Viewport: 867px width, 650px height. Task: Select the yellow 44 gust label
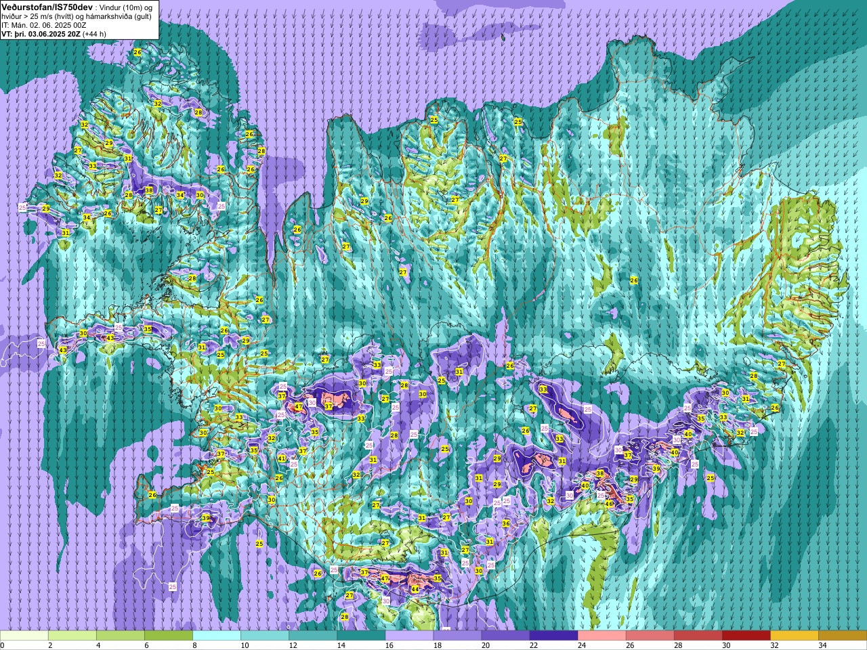[415, 590]
